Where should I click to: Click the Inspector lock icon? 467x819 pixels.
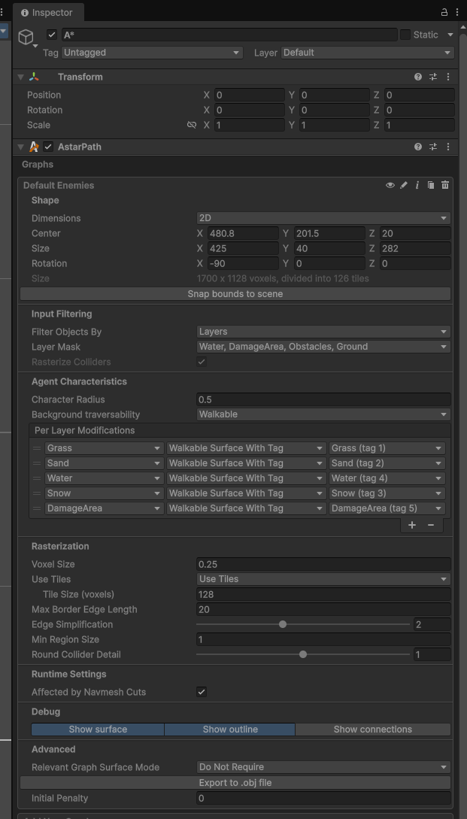pyautogui.click(x=444, y=12)
